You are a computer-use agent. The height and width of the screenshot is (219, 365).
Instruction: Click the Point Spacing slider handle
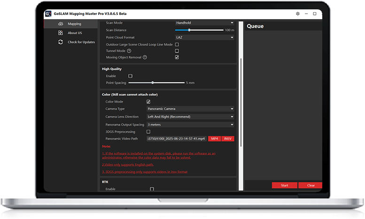point(153,83)
